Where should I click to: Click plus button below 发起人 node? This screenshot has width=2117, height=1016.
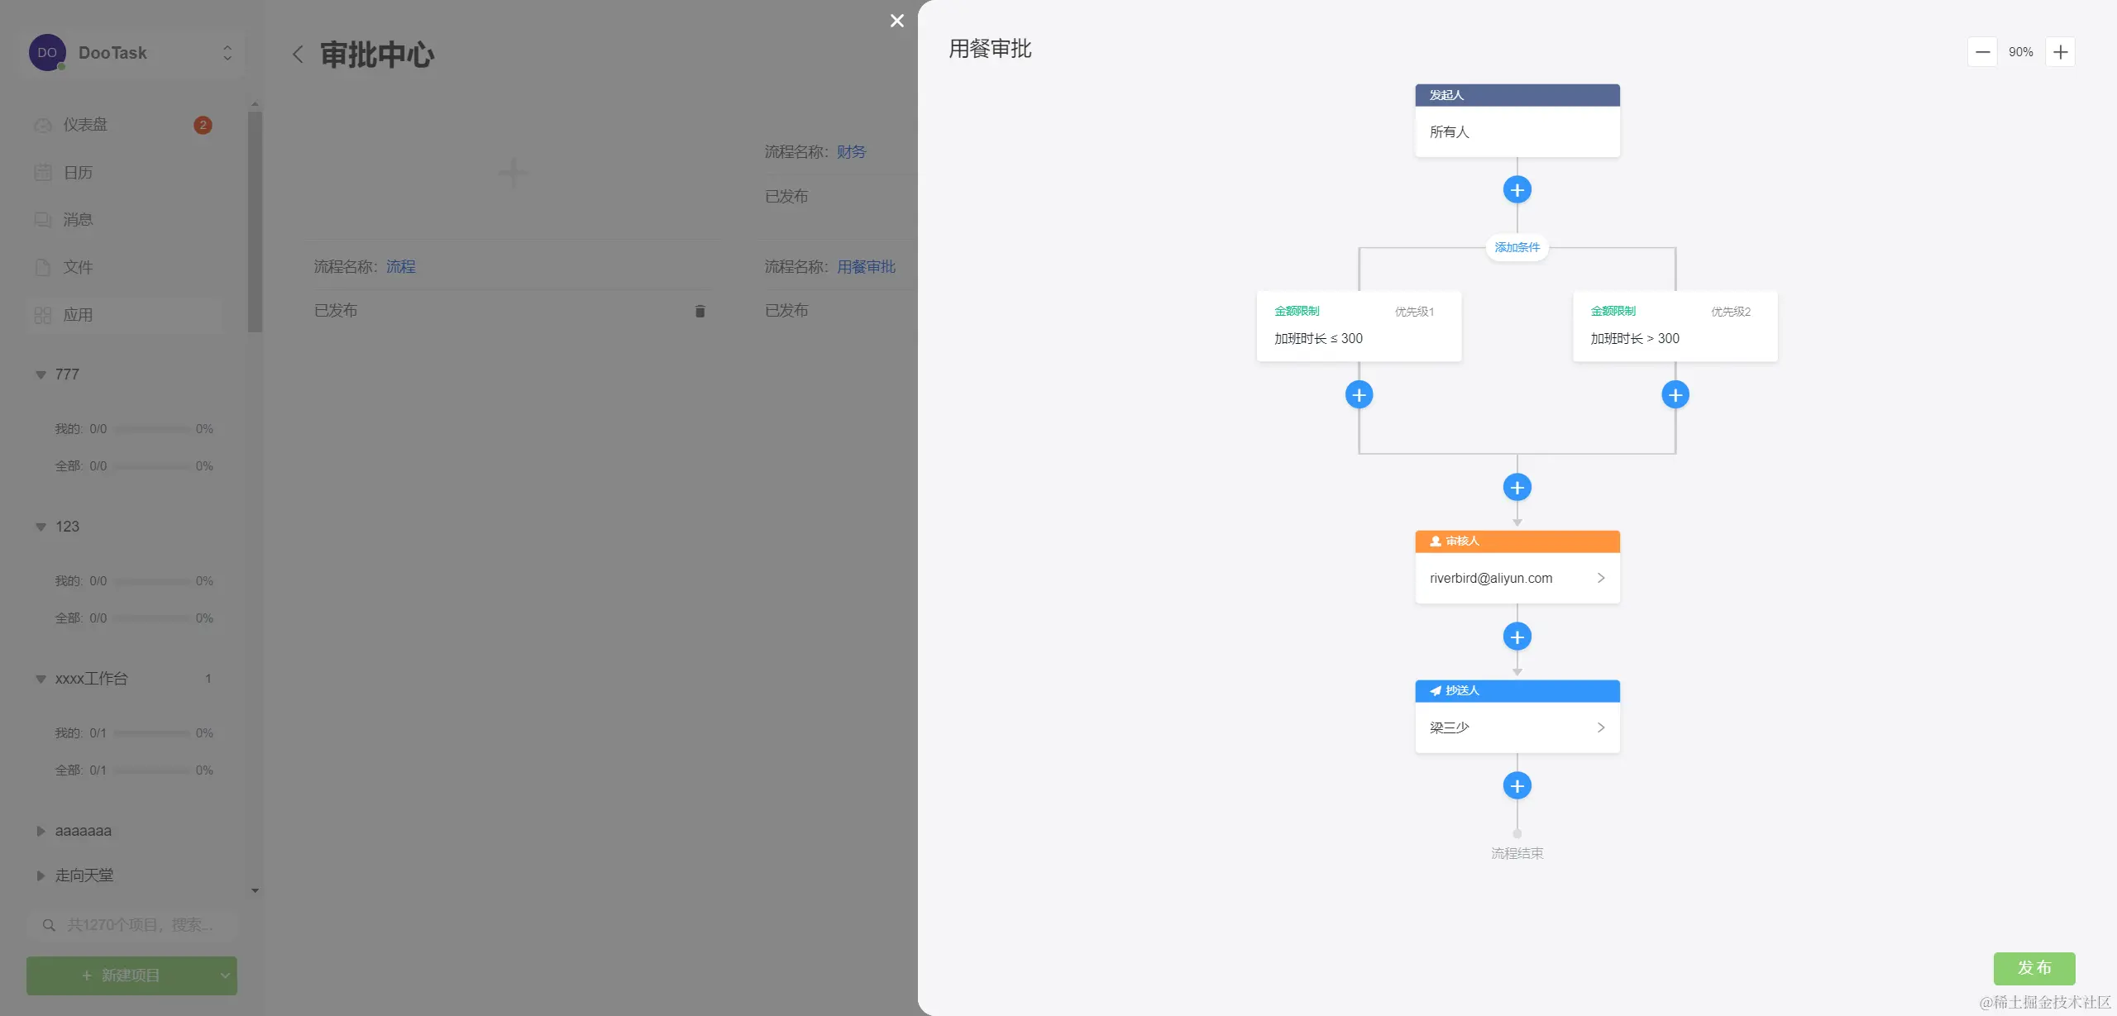[x=1517, y=190]
